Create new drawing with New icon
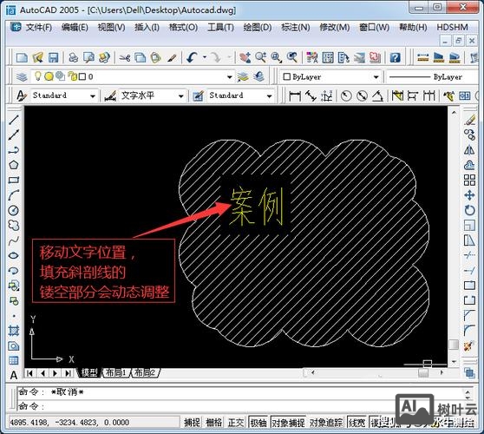The height and width of the screenshot is (434, 484). pos(22,57)
